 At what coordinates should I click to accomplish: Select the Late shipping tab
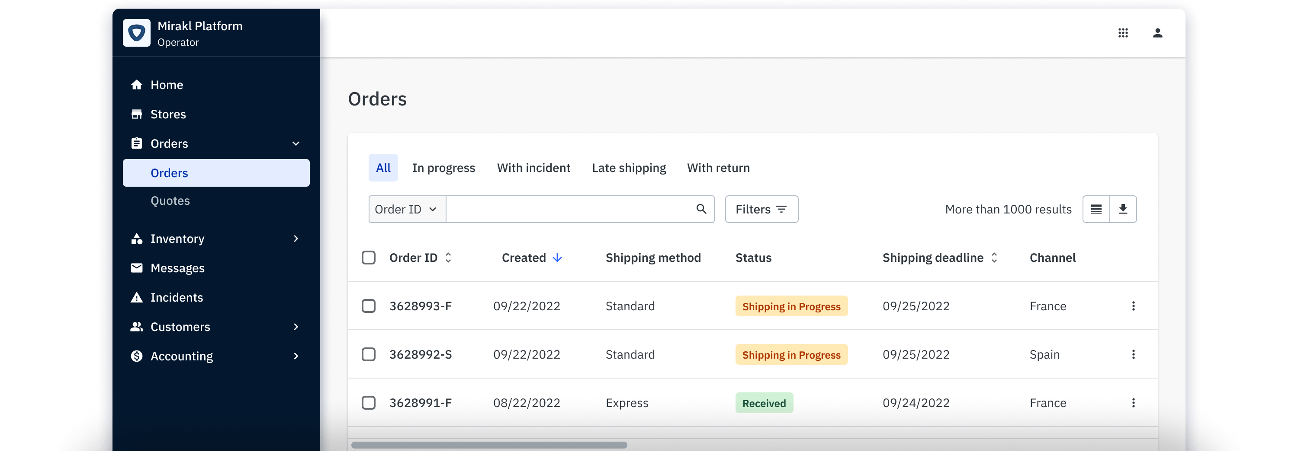pos(628,168)
